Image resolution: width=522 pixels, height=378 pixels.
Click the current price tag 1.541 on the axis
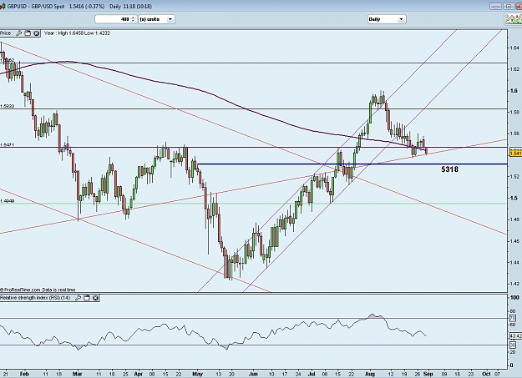pos(515,153)
